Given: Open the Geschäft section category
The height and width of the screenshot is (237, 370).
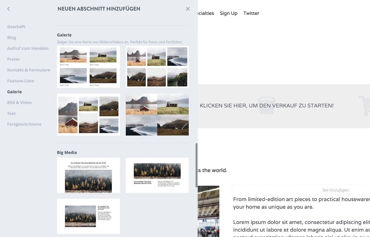Looking at the screenshot, I should coord(16,27).
